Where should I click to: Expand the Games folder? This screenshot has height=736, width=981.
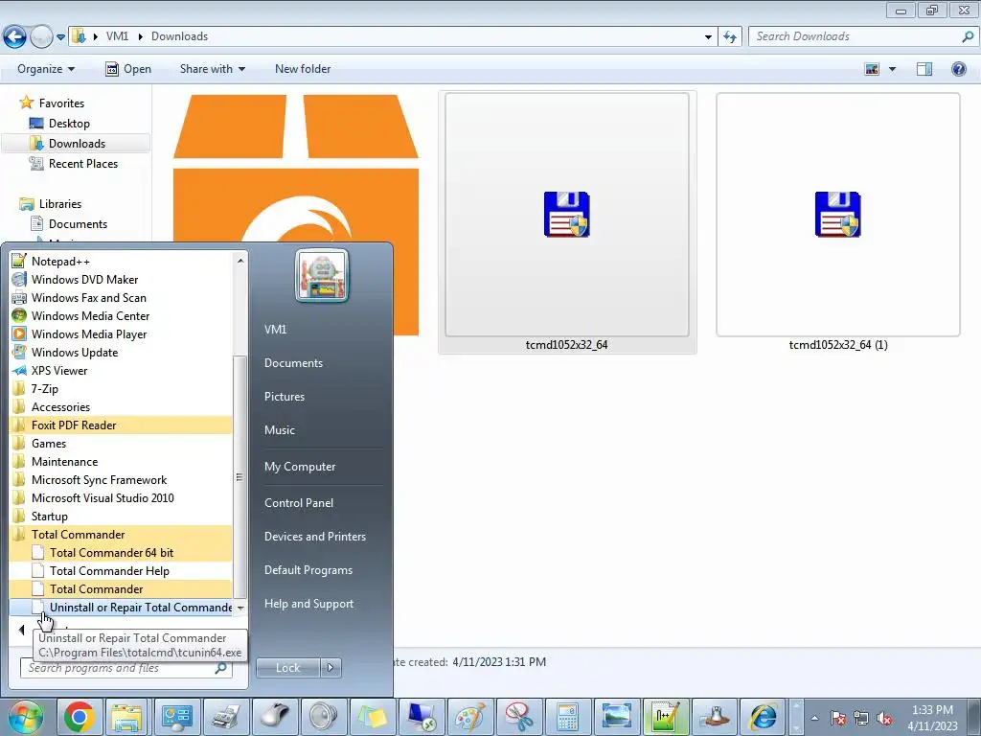(121, 443)
